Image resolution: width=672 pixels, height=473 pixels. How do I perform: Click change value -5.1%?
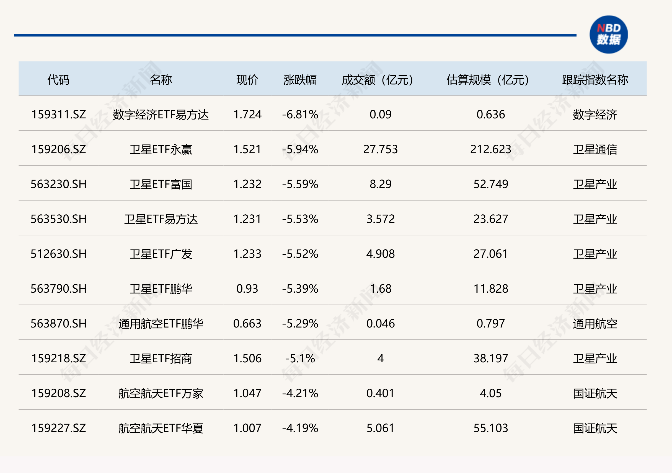[300, 358]
